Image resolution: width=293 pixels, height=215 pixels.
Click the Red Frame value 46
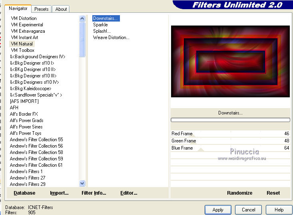point(287,134)
